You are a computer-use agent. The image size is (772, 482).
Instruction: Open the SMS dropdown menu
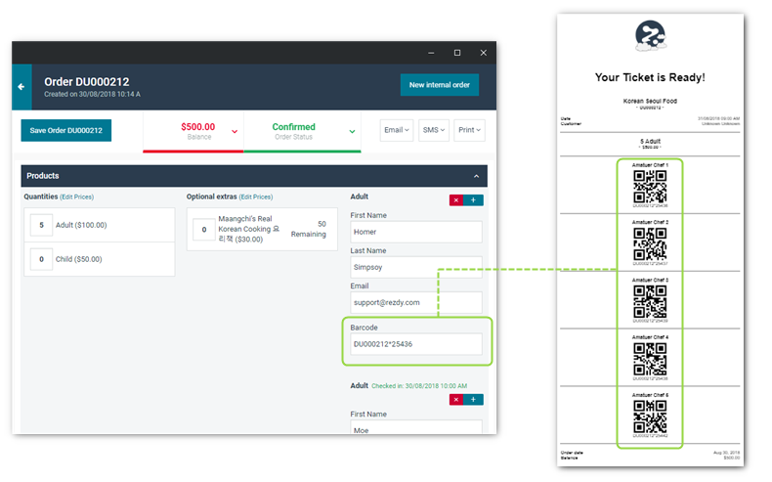(x=434, y=130)
